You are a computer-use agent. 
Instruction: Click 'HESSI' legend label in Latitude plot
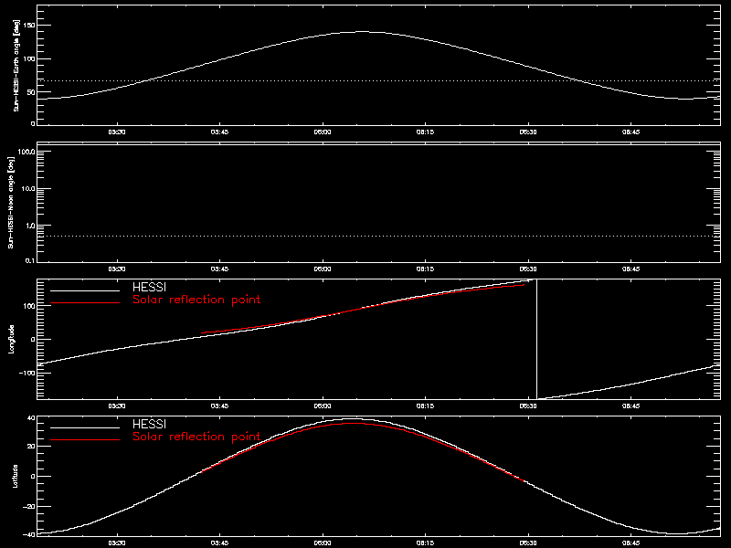coord(149,425)
